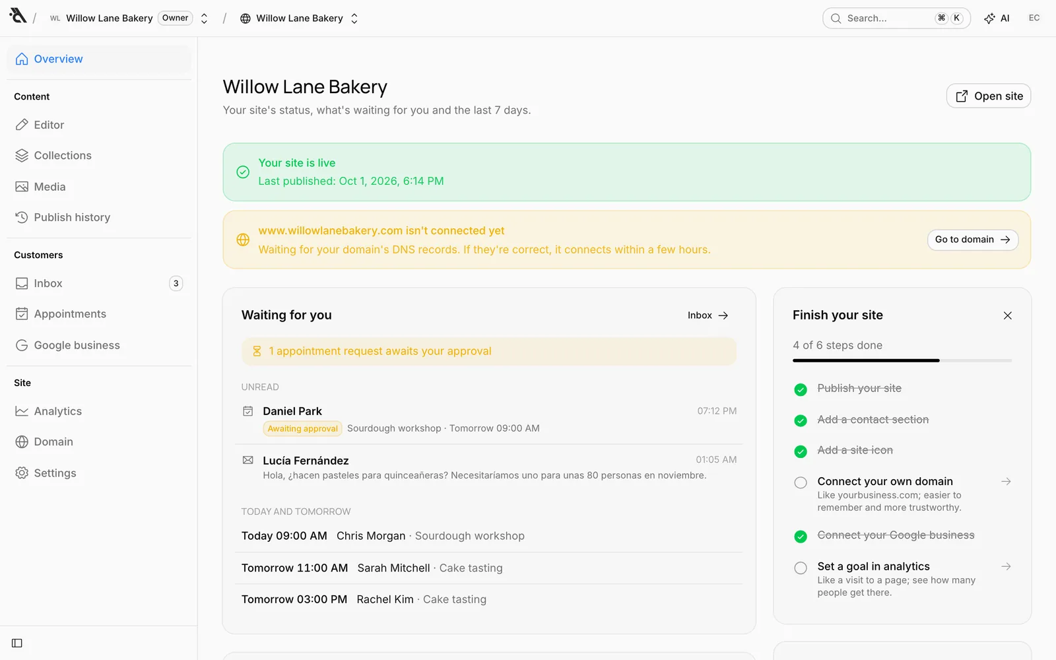Click the hourglass icon in approval notice
This screenshot has height=660, width=1056.
tap(257, 351)
